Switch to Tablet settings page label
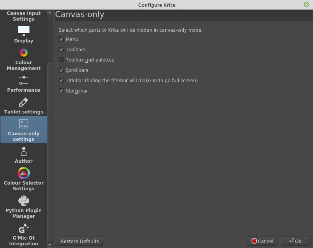The image size is (313, 248). [x=24, y=112]
